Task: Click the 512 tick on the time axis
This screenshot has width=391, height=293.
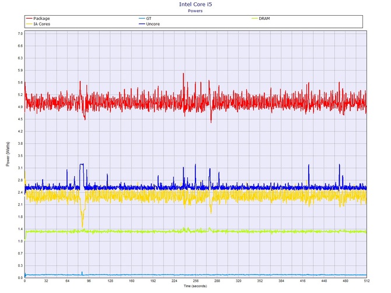Action: pyautogui.click(x=366, y=281)
